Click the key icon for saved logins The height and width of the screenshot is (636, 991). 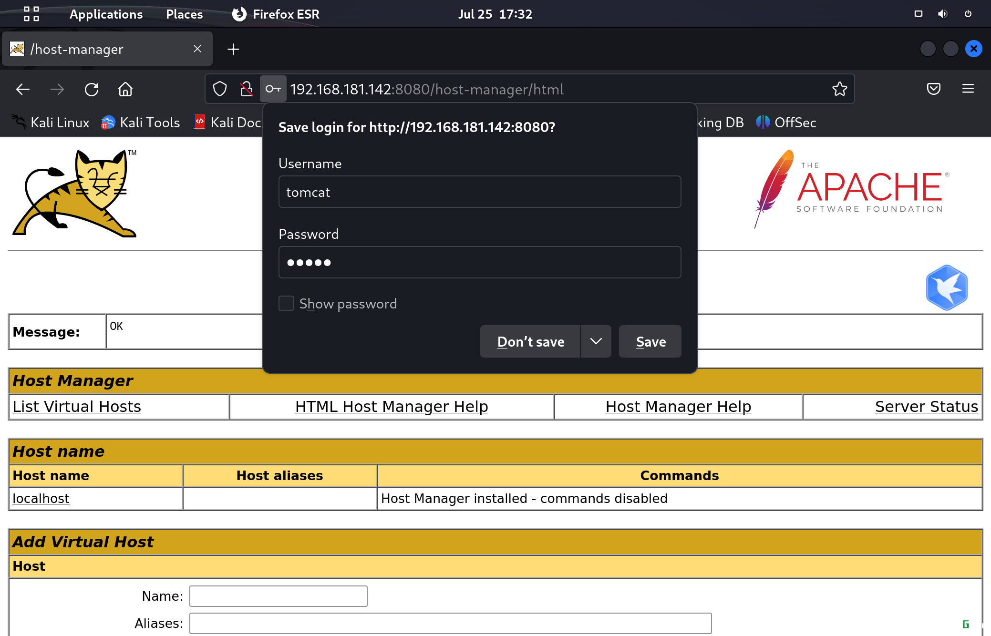tap(273, 89)
